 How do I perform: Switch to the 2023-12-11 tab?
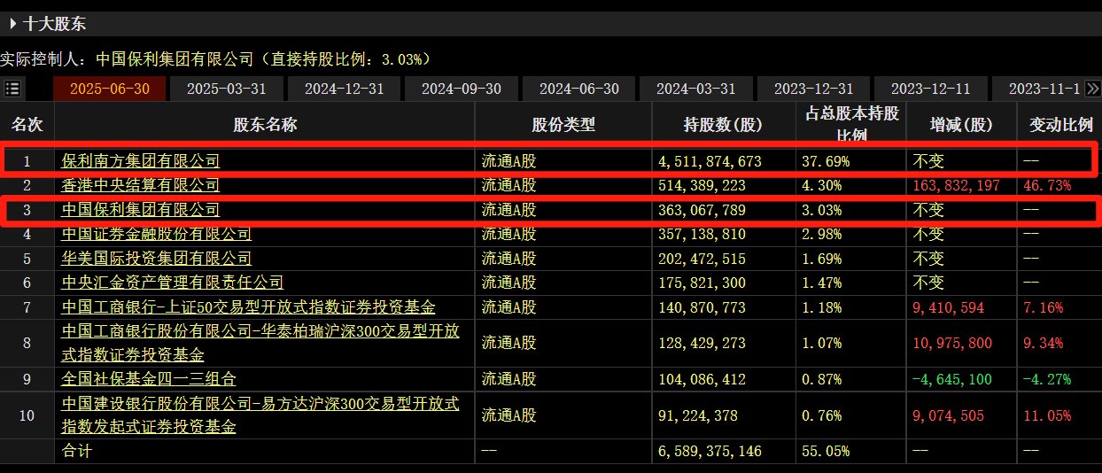coord(931,89)
